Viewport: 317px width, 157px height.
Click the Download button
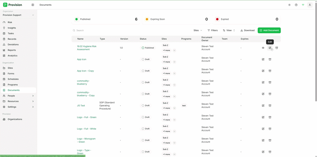(x=247, y=30)
